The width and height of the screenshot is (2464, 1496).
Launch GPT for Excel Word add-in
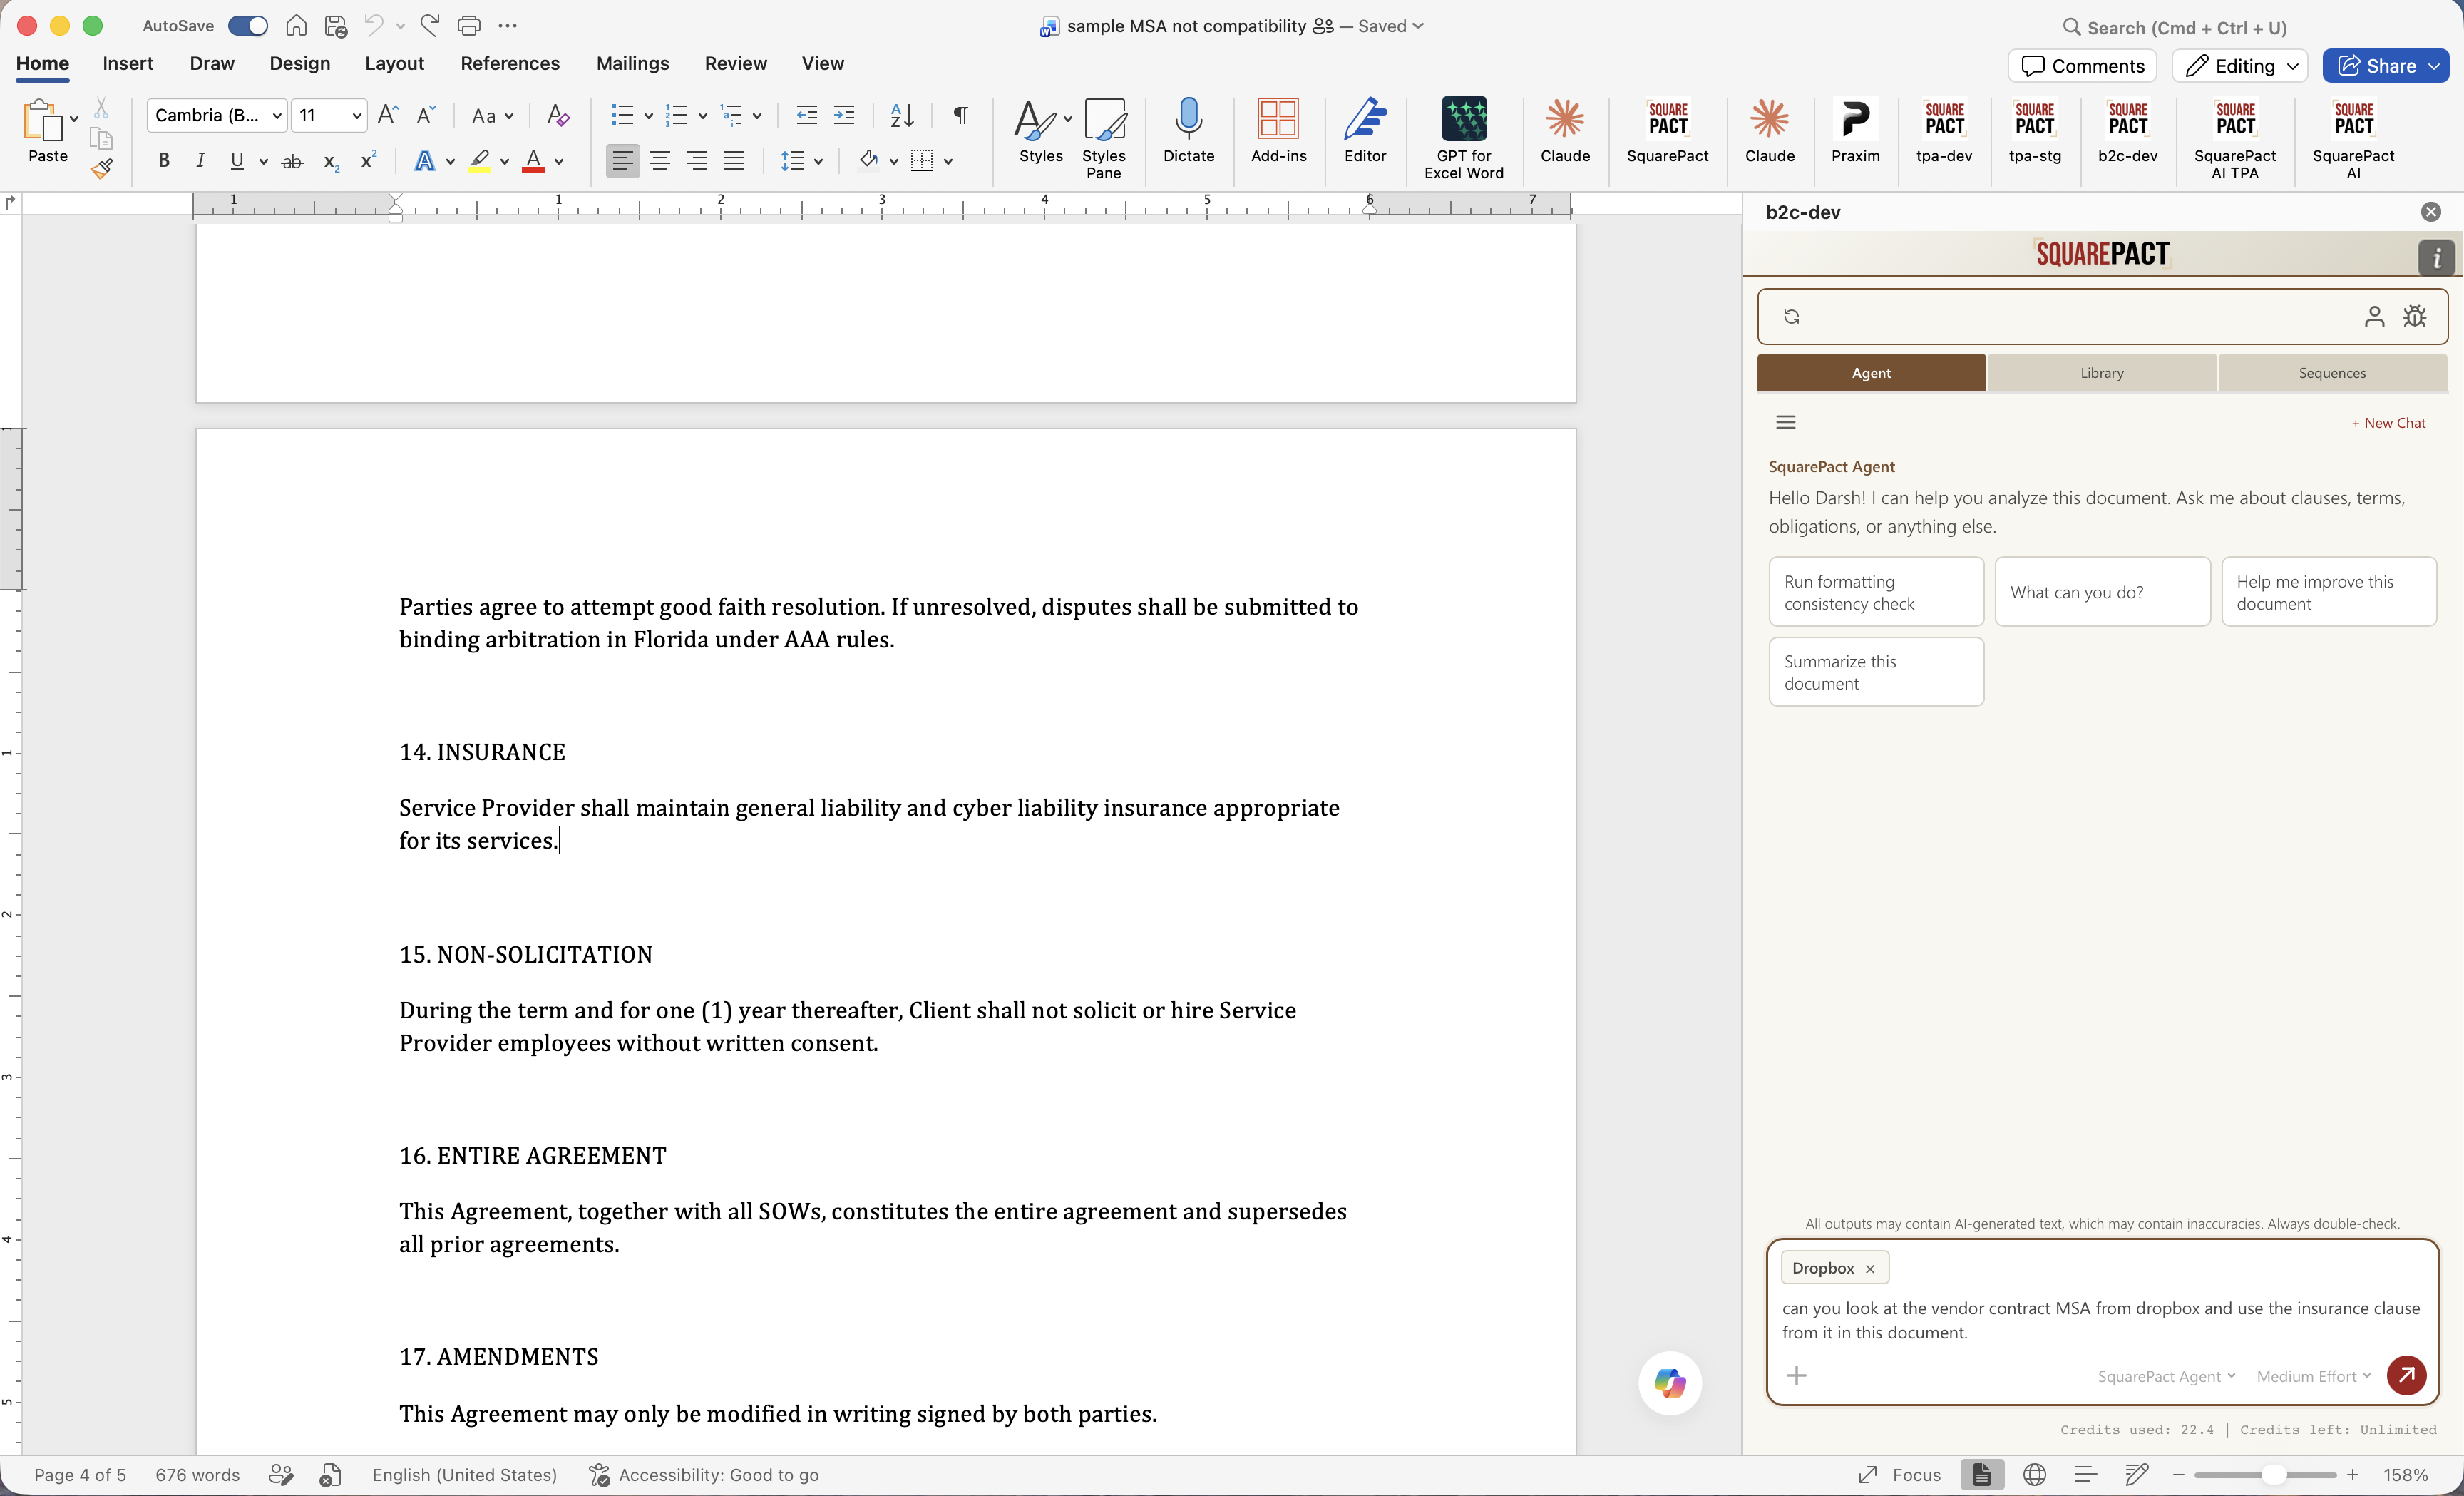1463,138
